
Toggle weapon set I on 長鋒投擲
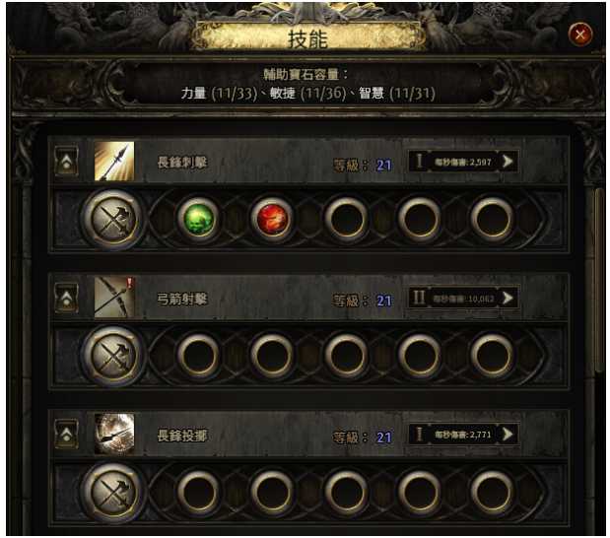point(420,435)
